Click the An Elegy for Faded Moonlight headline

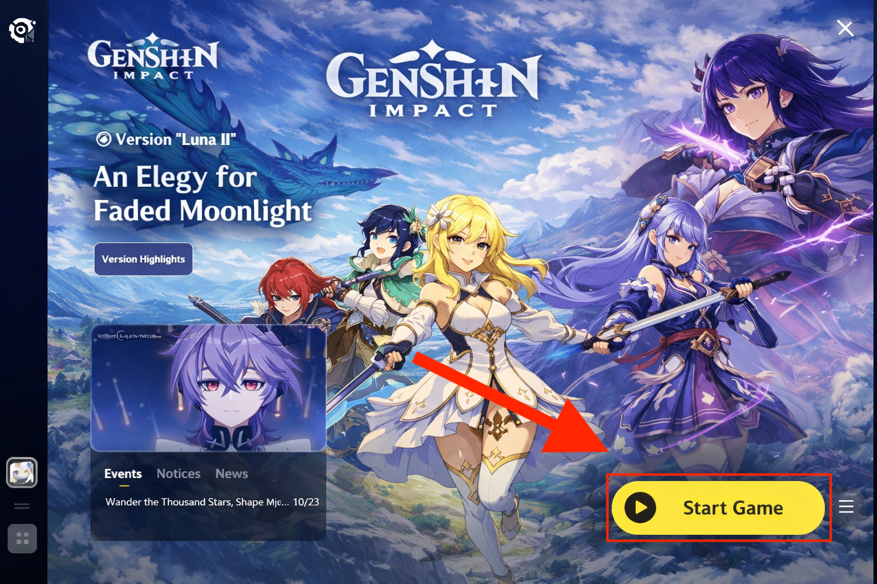[x=203, y=194]
